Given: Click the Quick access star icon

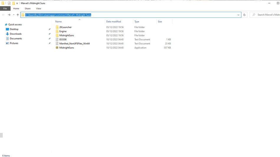Looking at the screenshot, I should (x=6, y=24).
